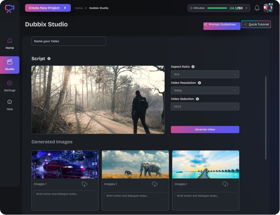Download the neon car image
This screenshot has height=215, width=280.
[x=84, y=184]
